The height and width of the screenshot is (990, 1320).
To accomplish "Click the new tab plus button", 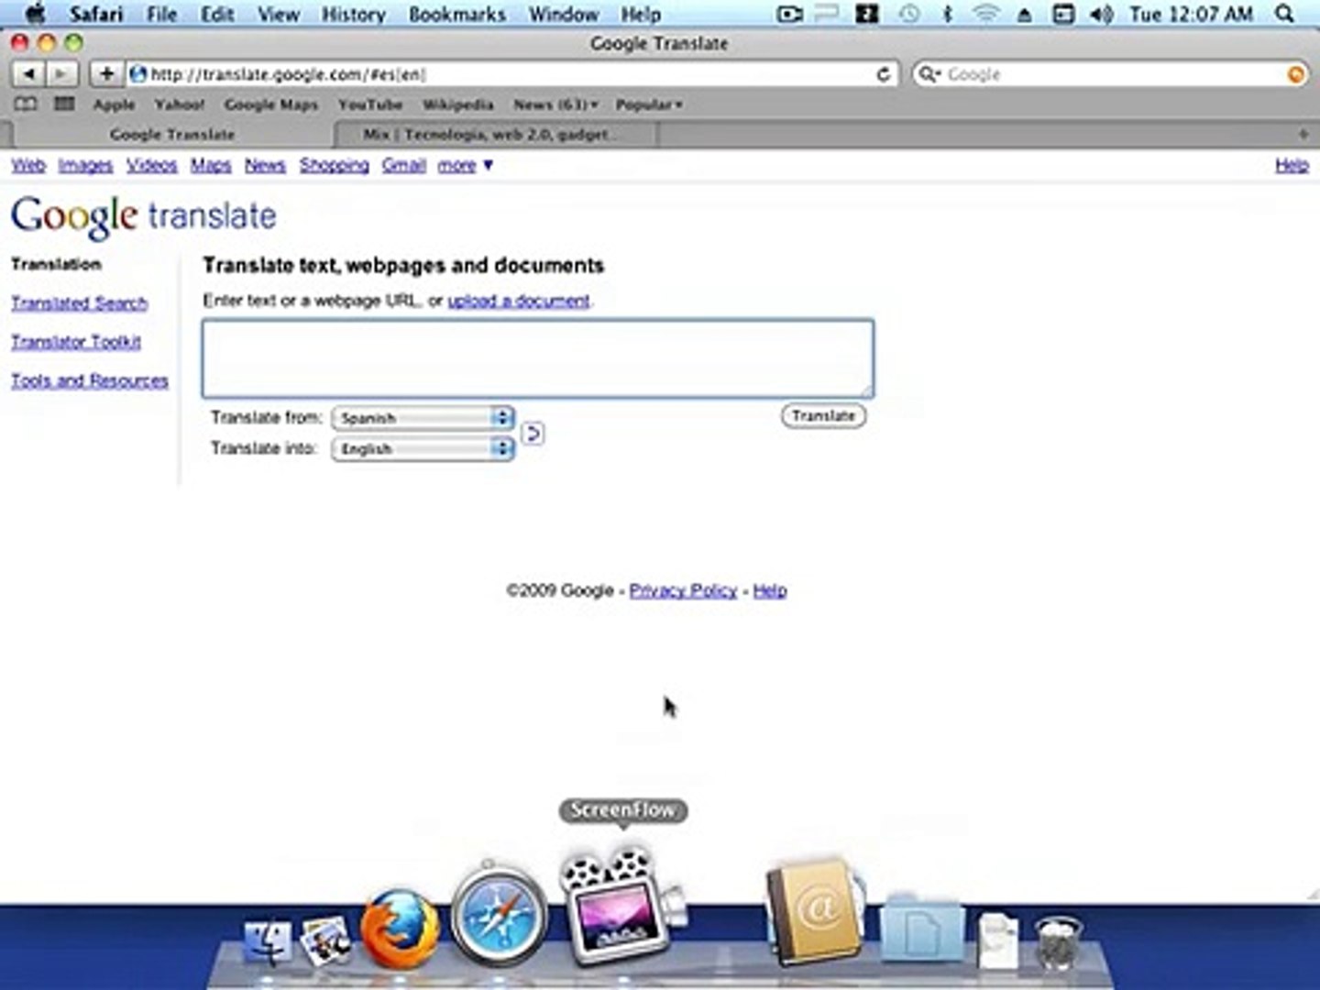I will tap(1303, 135).
